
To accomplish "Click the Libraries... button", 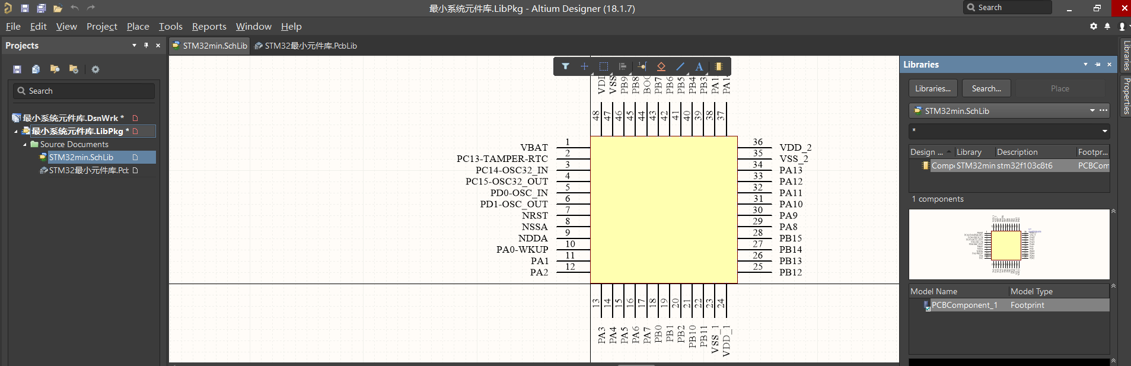I will point(933,88).
